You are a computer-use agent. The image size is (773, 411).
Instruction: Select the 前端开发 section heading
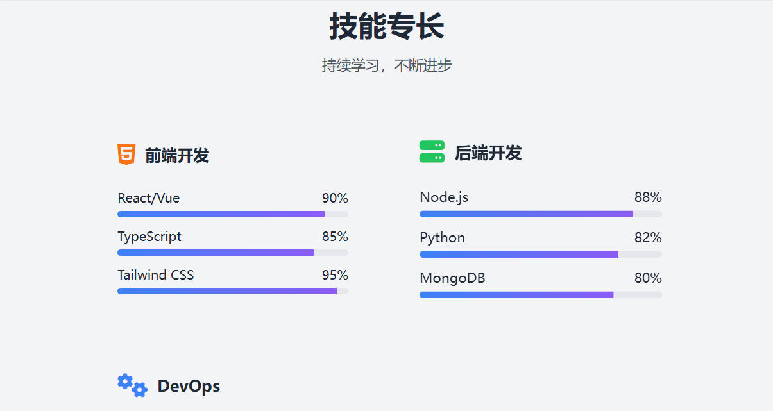tap(177, 155)
